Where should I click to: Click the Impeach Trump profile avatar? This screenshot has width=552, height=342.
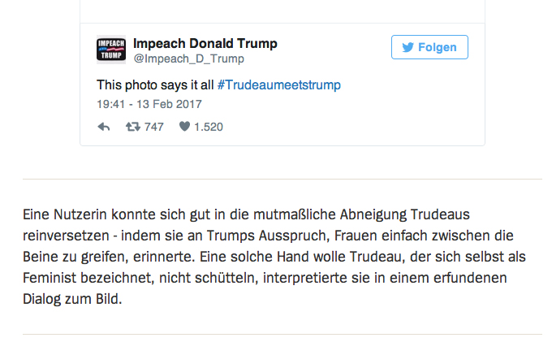[x=111, y=50]
